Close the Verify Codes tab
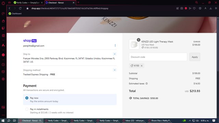Viewport: 219px width, 123px height. click(x=42, y=3)
